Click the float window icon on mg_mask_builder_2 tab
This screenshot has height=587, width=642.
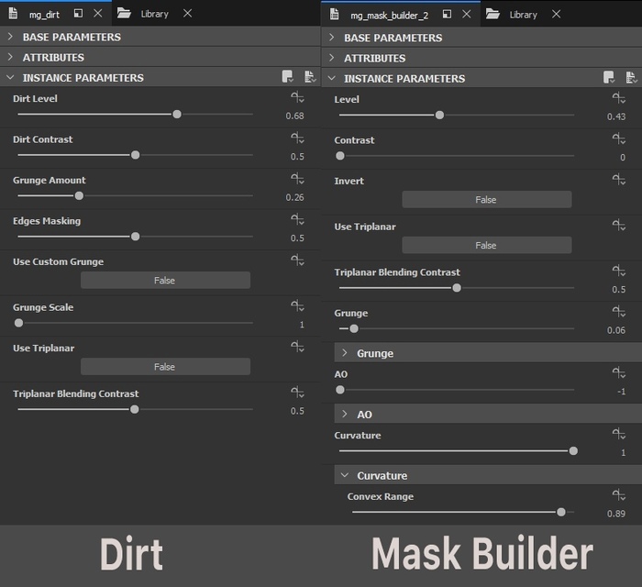[447, 15]
